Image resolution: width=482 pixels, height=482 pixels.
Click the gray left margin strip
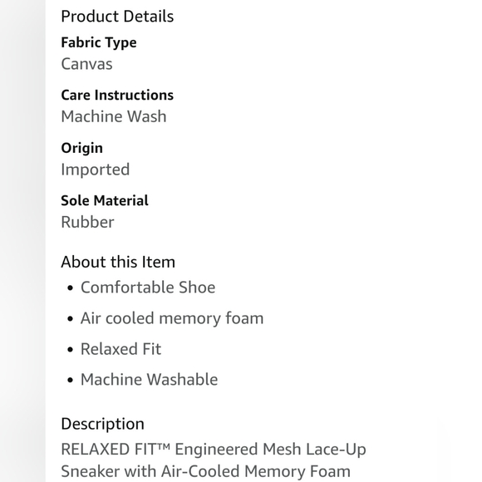coord(22,241)
